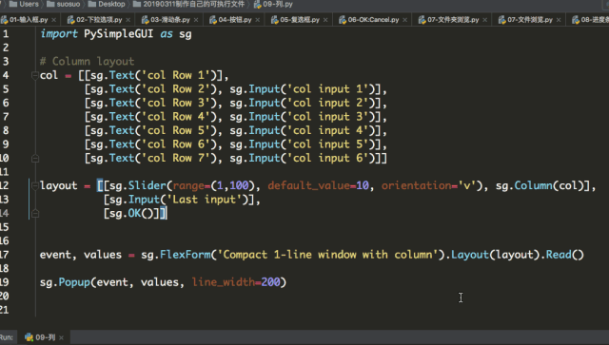This screenshot has width=609, height=345.
Task: Click Python file icon on 05-复选框.py tab
Action: tap(275, 20)
